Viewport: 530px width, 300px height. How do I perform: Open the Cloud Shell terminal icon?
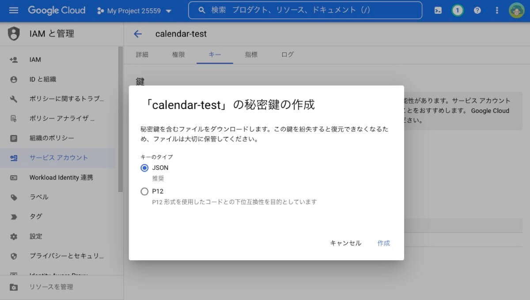(438, 10)
